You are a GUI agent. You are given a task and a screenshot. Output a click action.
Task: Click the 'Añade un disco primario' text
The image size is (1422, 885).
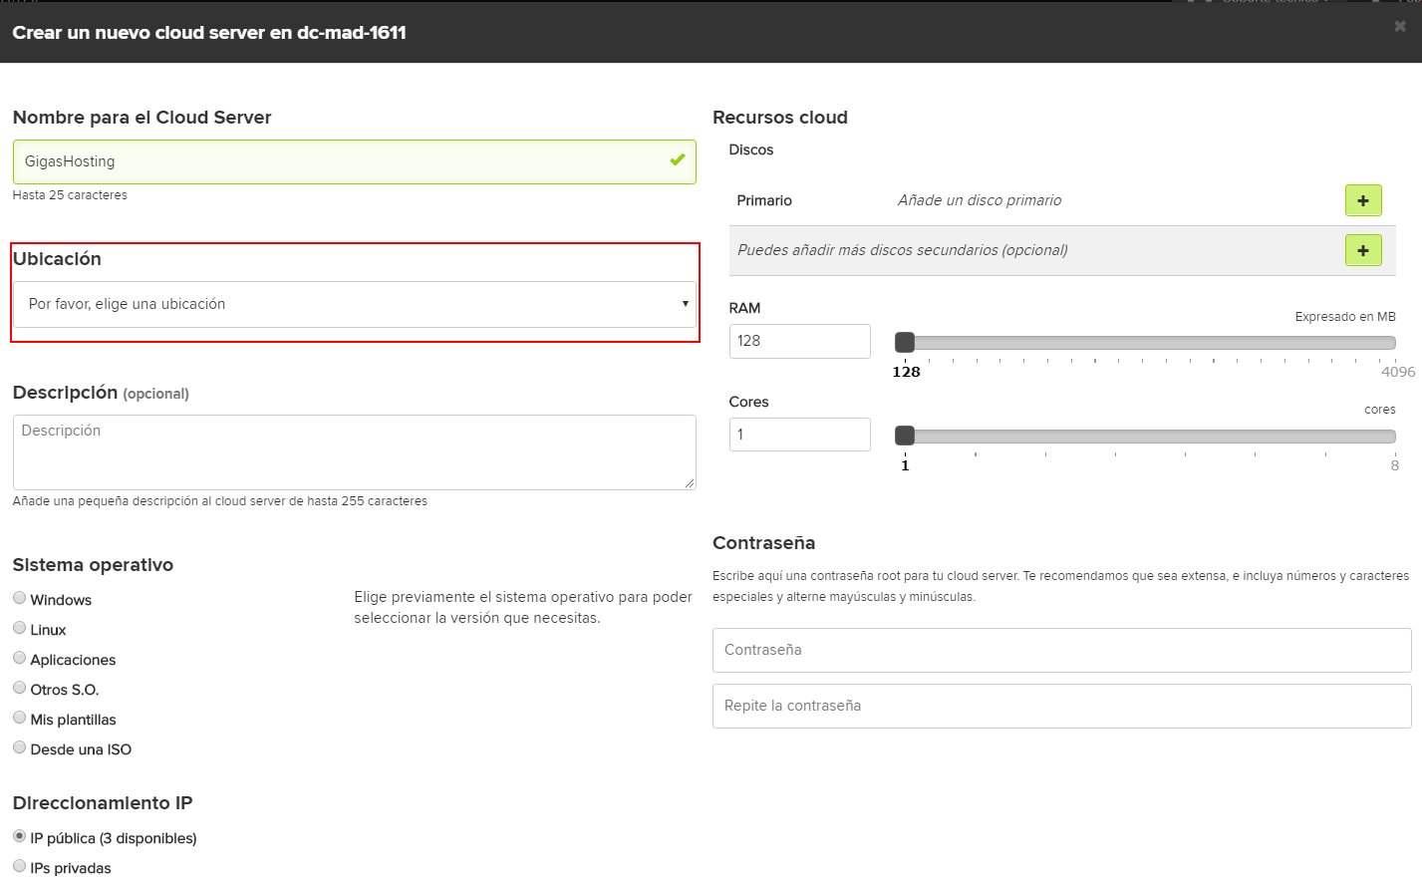click(x=980, y=200)
